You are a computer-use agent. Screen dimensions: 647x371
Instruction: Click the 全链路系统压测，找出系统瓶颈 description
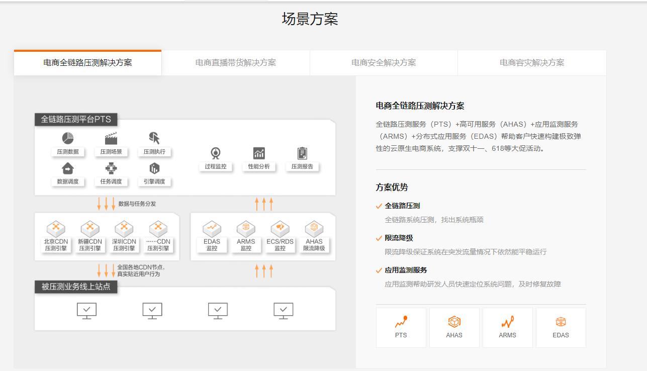pyautogui.click(x=434, y=220)
